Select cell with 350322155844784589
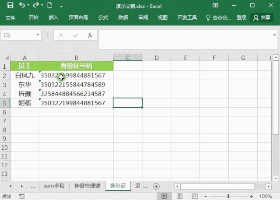 pos(76,84)
